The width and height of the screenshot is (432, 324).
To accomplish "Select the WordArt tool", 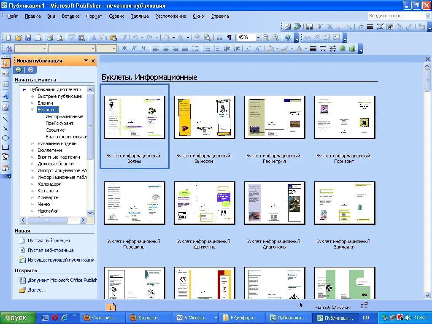I will click(5, 96).
